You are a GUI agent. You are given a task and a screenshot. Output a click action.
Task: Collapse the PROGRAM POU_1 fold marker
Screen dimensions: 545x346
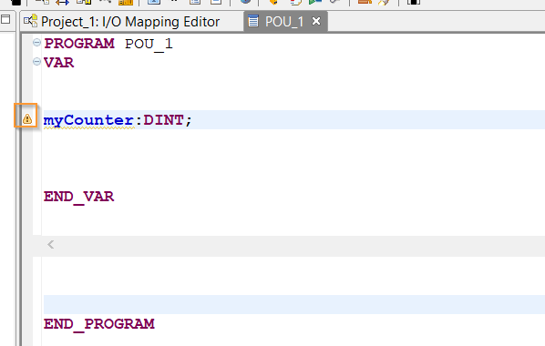point(36,43)
